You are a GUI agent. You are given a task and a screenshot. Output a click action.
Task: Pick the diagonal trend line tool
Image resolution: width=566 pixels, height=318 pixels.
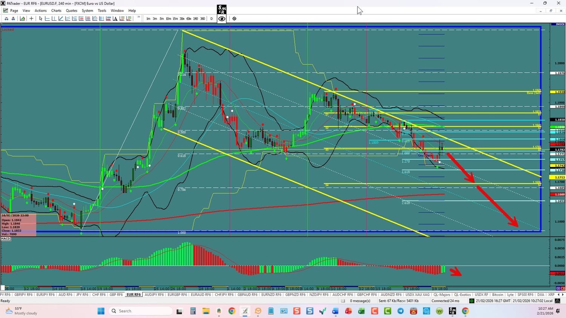61,18
